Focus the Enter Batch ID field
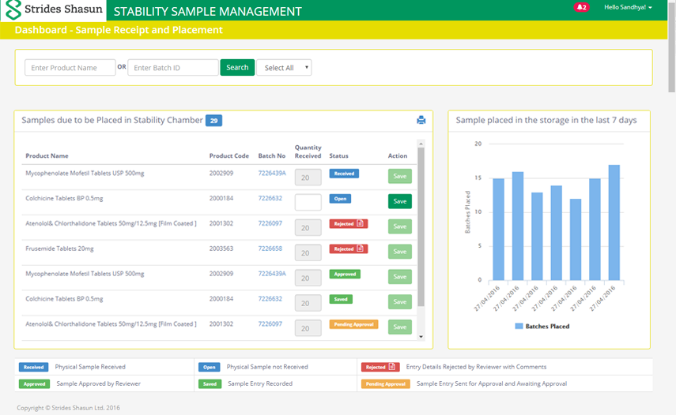The width and height of the screenshot is (676, 415). (172, 68)
